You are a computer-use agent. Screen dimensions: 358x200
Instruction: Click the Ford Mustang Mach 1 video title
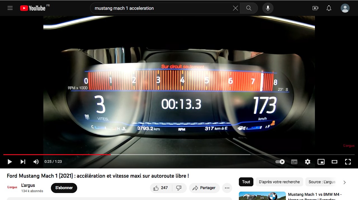point(98,176)
